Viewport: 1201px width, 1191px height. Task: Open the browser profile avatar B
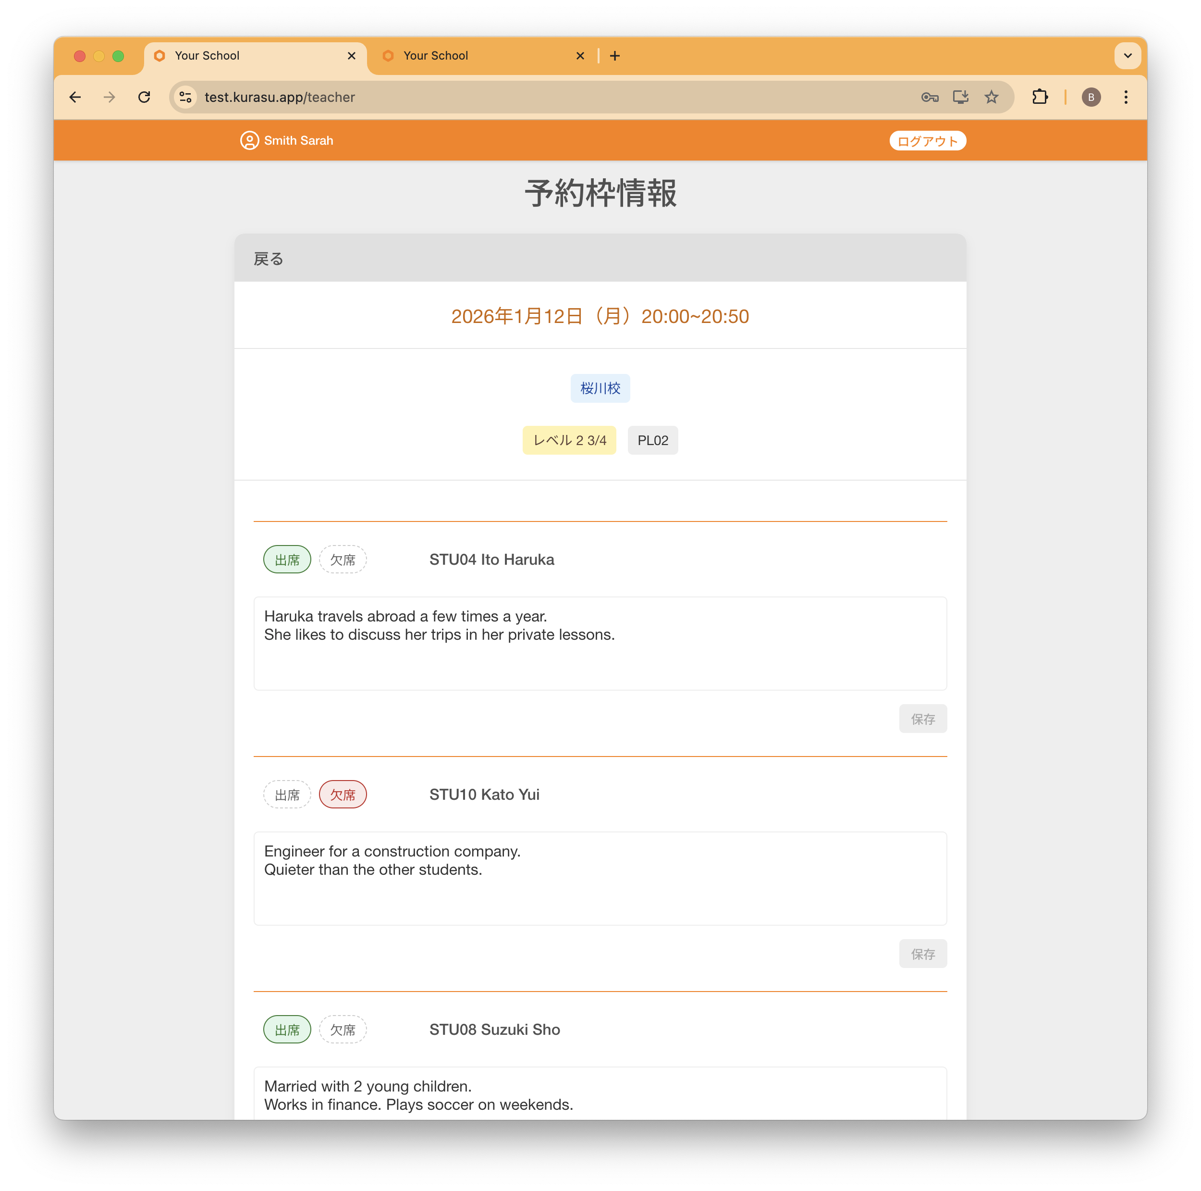1091,97
